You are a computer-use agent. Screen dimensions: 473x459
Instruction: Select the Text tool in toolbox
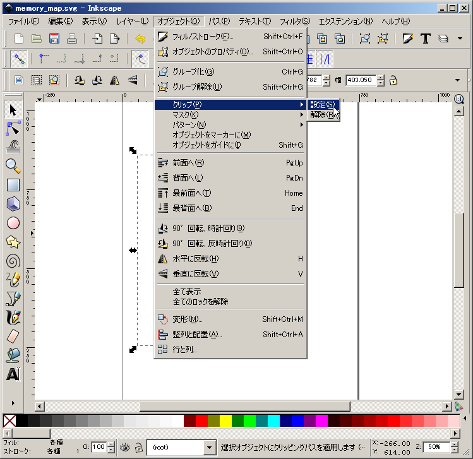click(13, 374)
